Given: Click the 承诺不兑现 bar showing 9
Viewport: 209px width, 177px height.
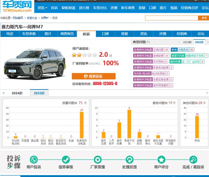Looking at the screenshot, I should point(129,124).
